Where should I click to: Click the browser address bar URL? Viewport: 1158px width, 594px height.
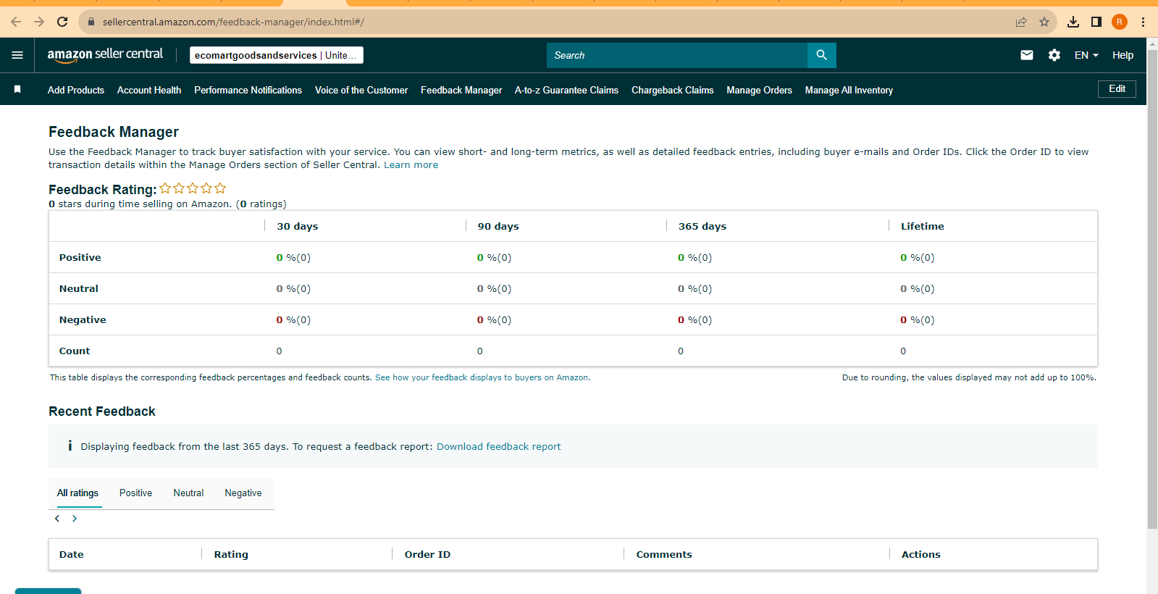(233, 22)
